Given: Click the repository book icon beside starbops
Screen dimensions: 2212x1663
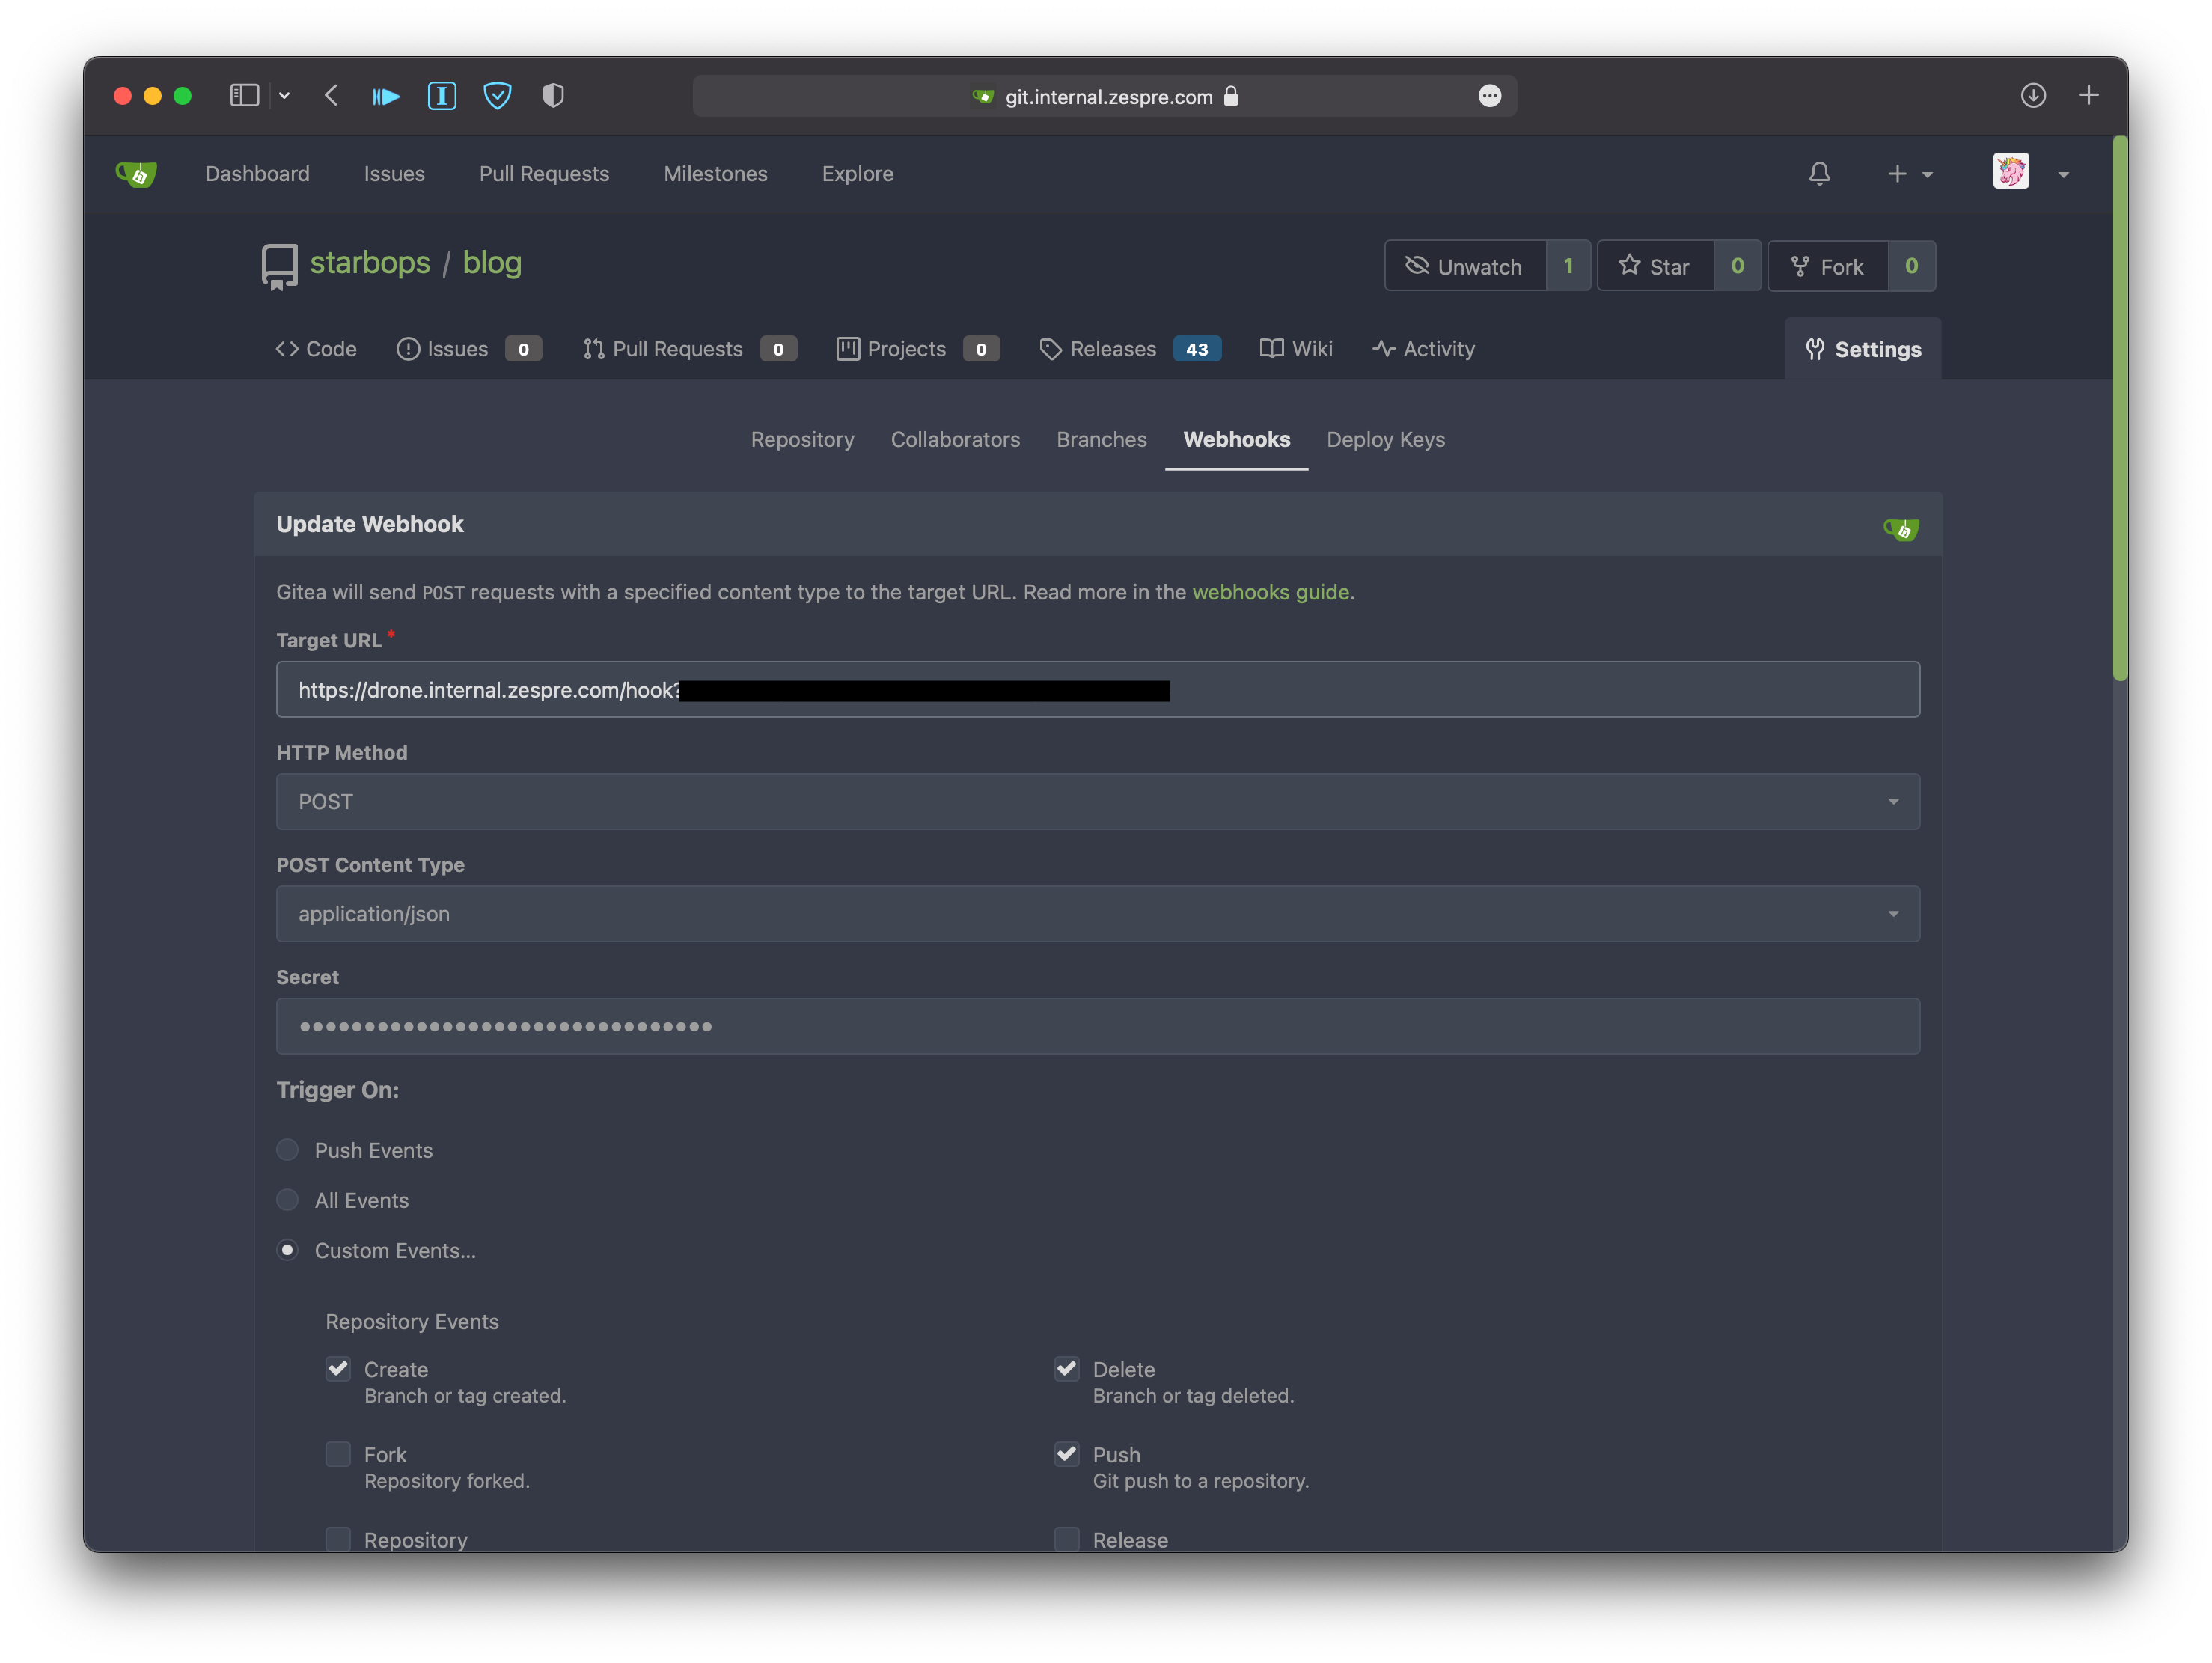Looking at the screenshot, I should click(x=278, y=264).
